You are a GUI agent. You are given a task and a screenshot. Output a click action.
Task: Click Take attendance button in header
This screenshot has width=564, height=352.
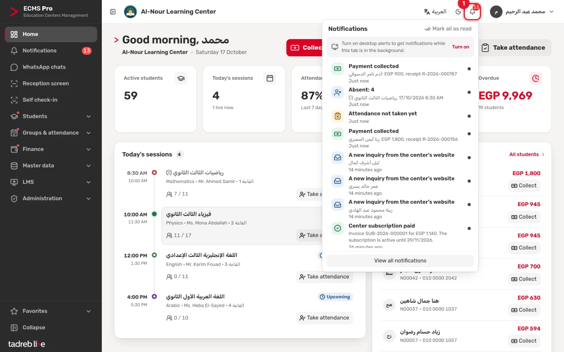pos(514,48)
